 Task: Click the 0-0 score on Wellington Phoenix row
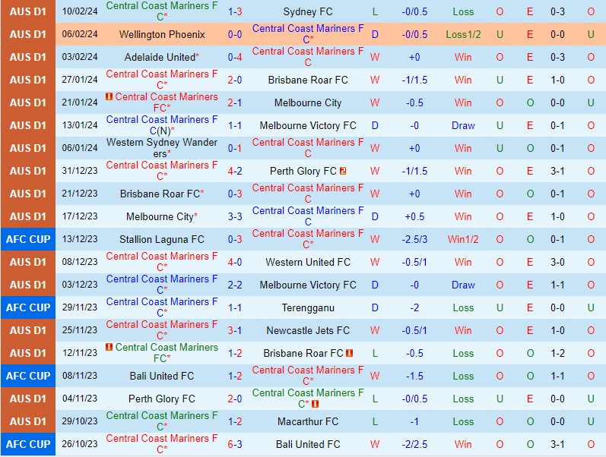(x=235, y=34)
